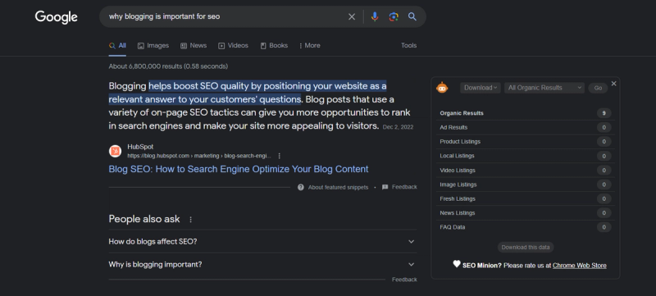Switch to the Books tab
The width and height of the screenshot is (656, 296).
coord(274,46)
